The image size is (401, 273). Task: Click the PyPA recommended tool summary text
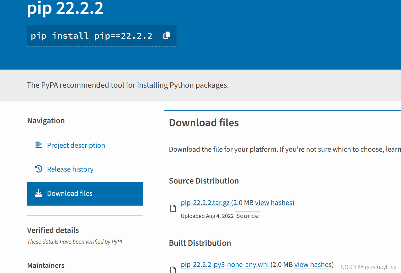click(128, 85)
